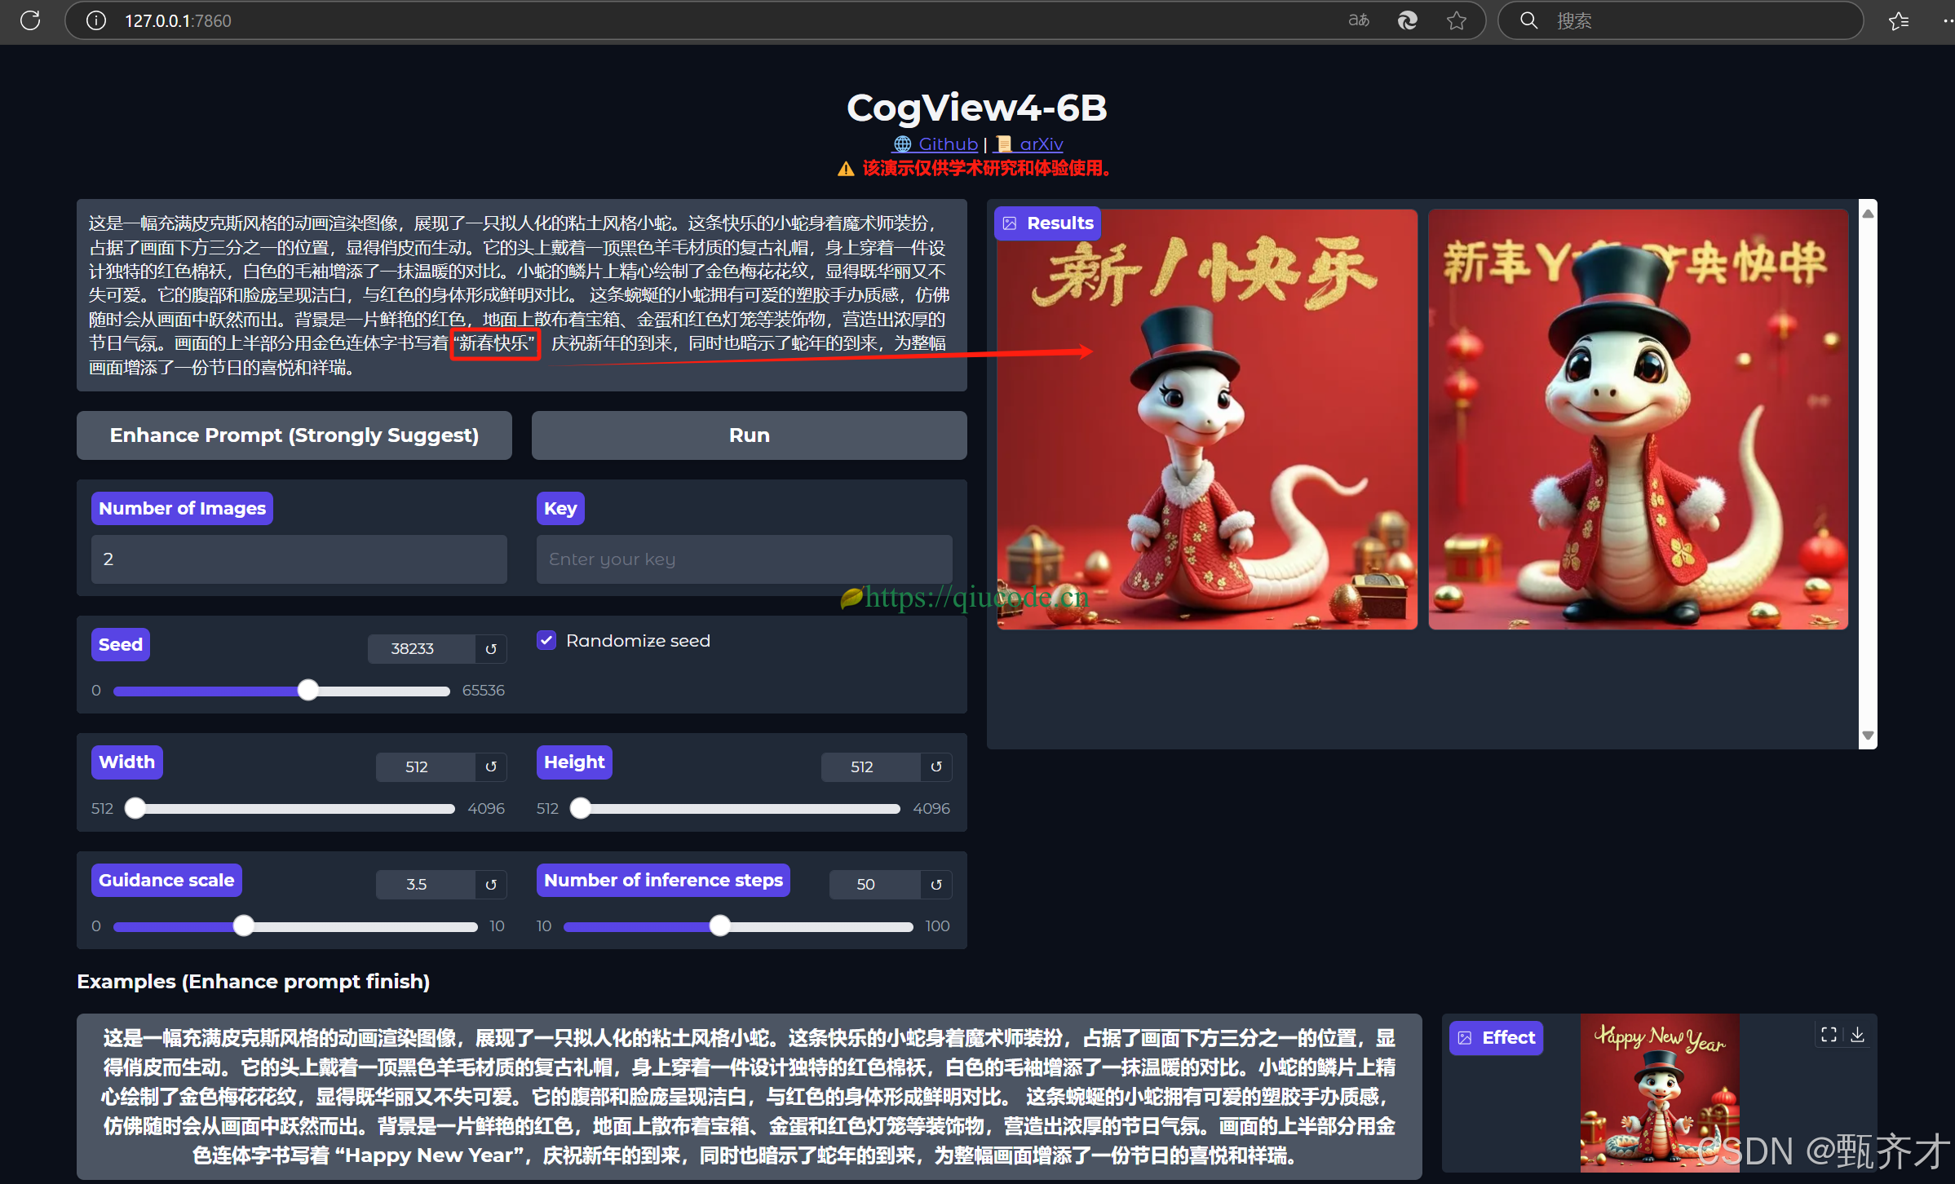Image resolution: width=1955 pixels, height=1184 pixels.
Task: Click the browser address bar URL
Action: (178, 20)
